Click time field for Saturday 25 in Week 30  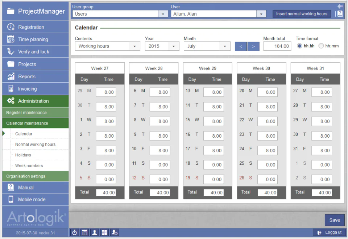click(x=268, y=165)
